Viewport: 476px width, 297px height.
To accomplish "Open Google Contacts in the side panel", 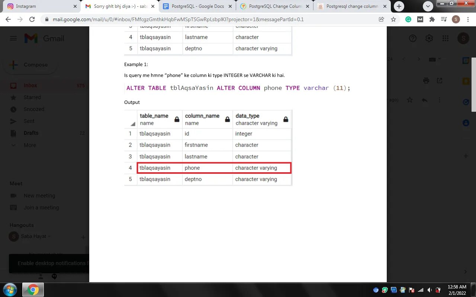I will coord(466,123).
